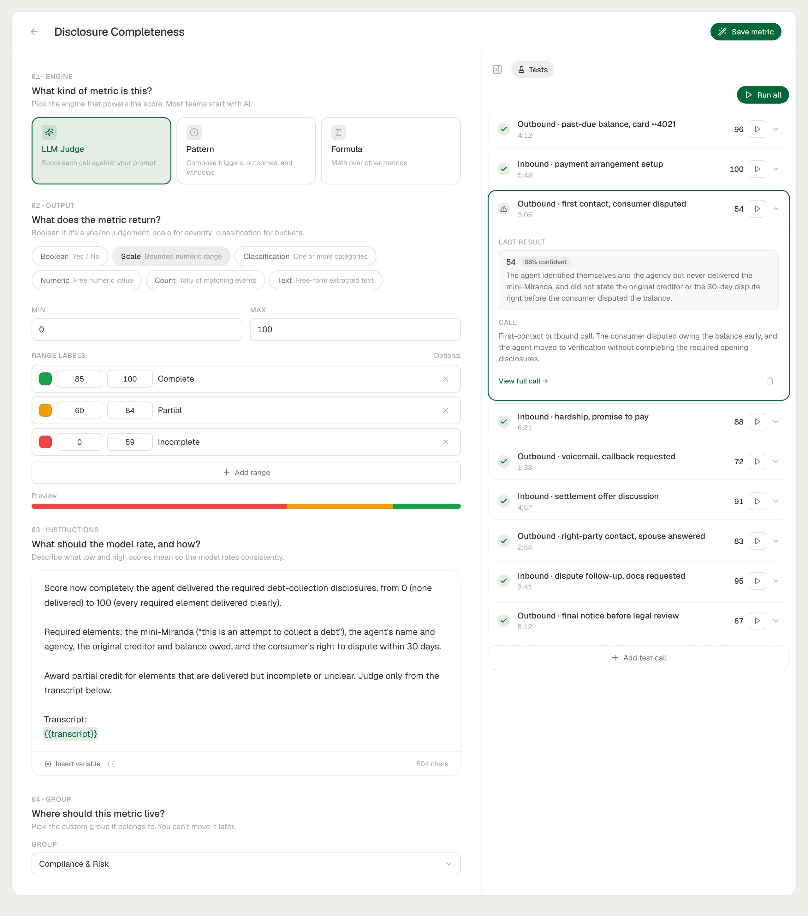
Task: Run the final notice before legal review test
Action: 757,621
